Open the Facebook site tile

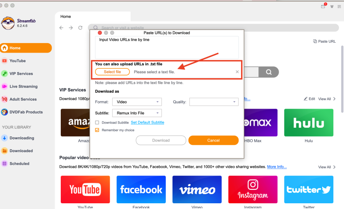click(x=141, y=190)
